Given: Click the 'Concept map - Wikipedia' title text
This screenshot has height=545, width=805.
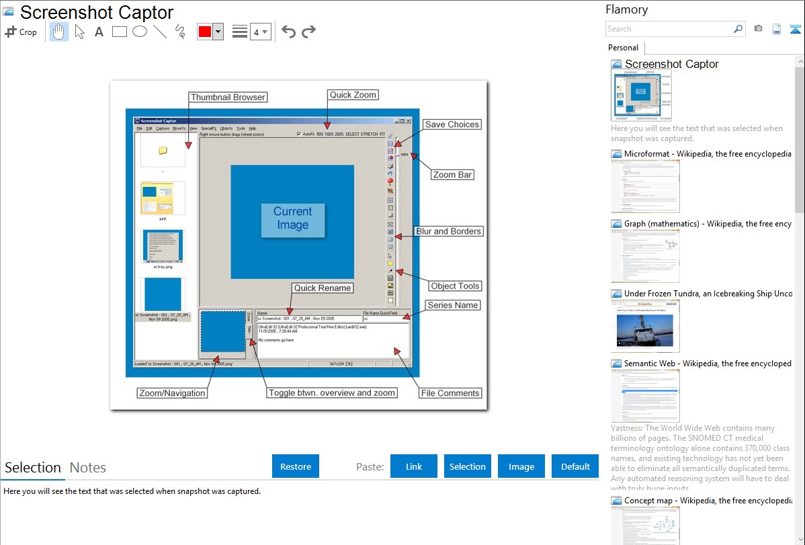Looking at the screenshot, I should (x=708, y=500).
